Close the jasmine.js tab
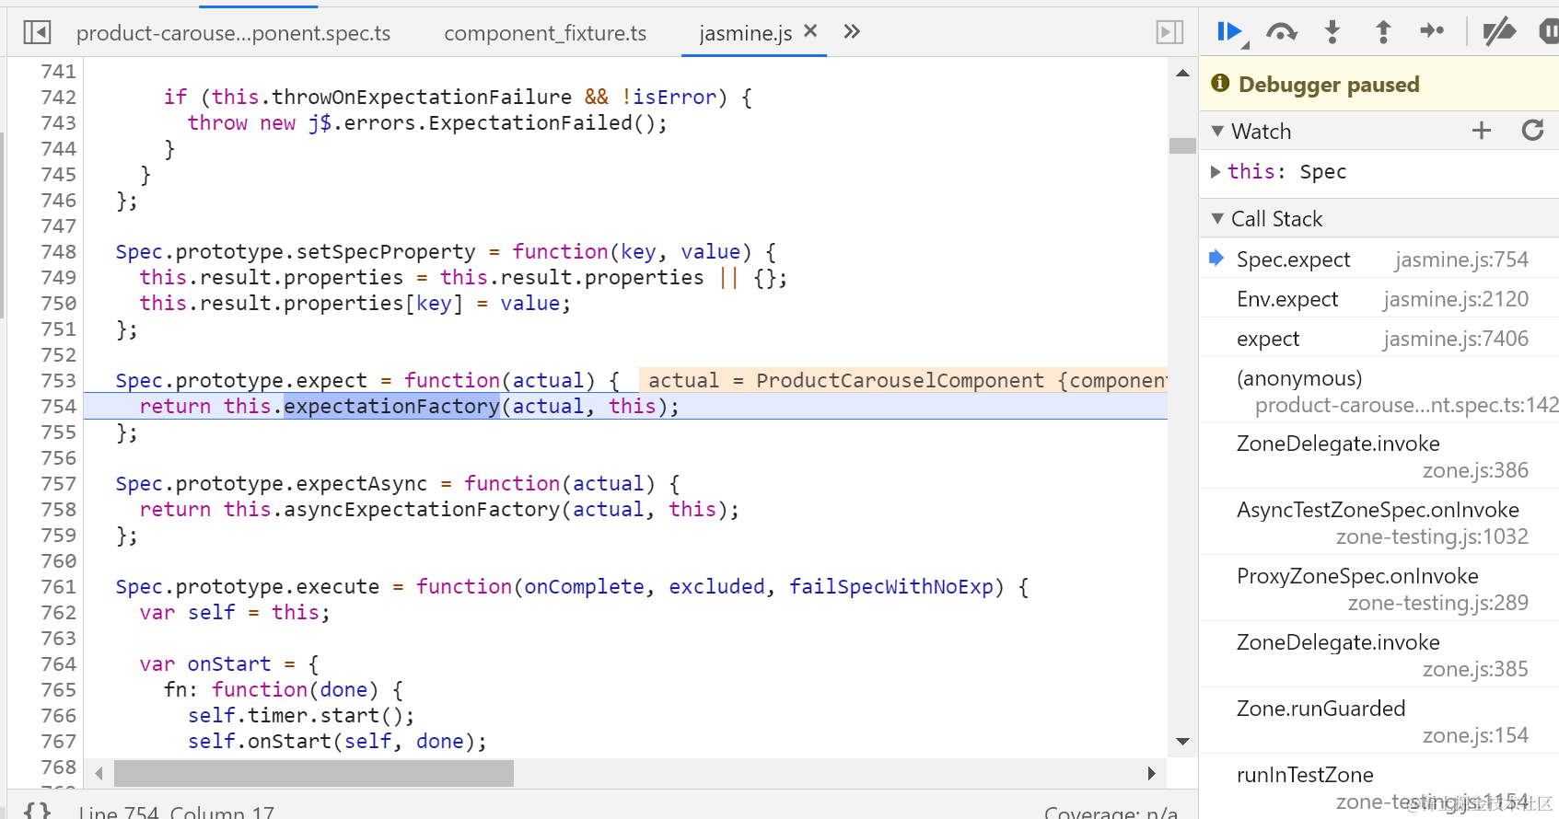This screenshot has height=819, width=1559. click(810, 31)
